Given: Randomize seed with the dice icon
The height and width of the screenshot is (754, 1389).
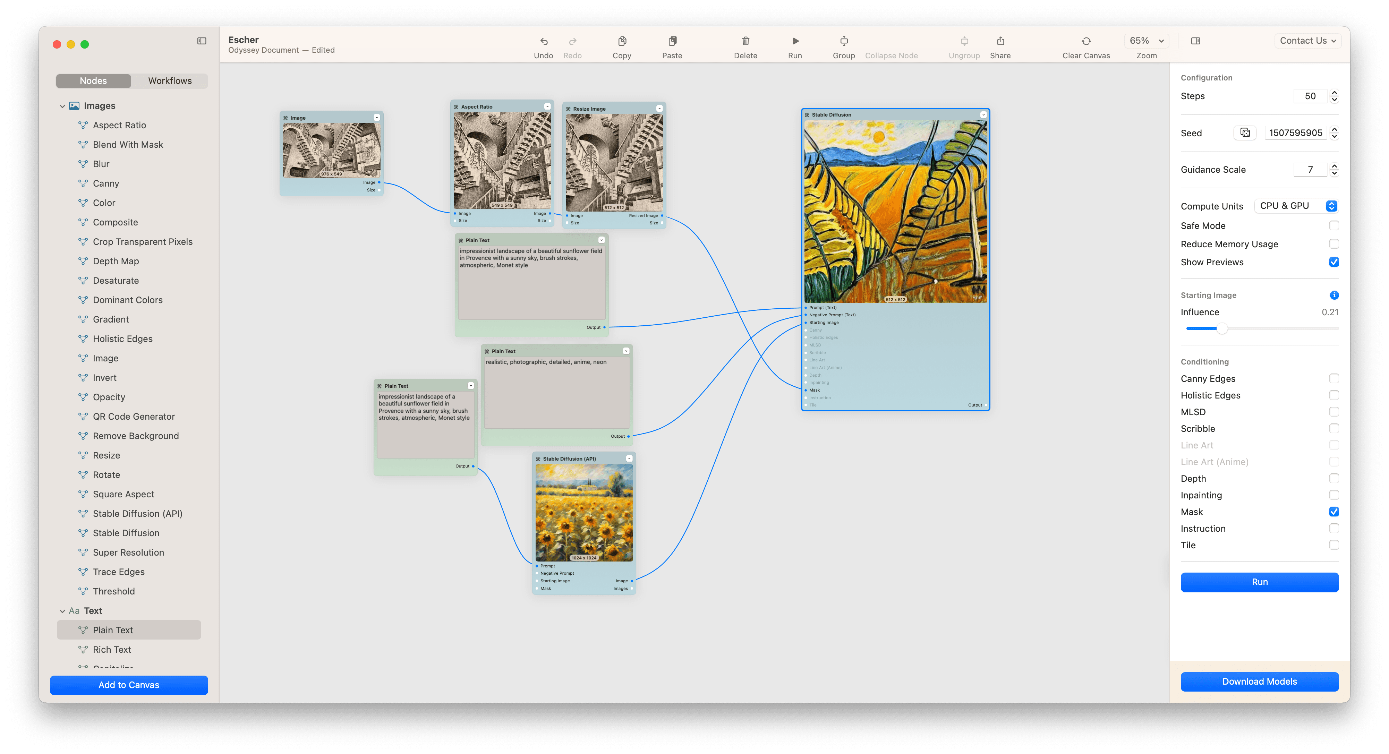Looking at the screenshot, I should pos(1245,132).
